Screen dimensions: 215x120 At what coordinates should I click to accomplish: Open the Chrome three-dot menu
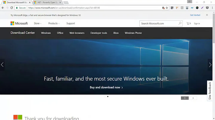click(212, 8)
